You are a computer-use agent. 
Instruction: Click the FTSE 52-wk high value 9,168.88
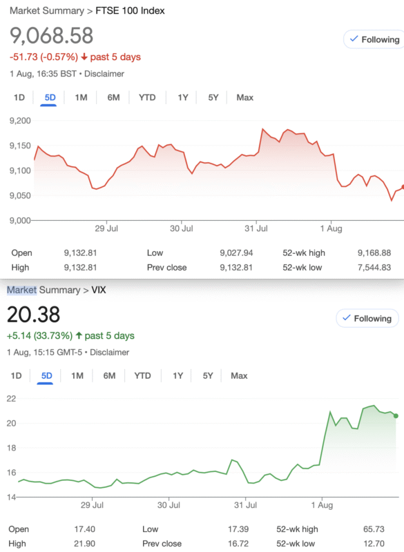[374, 253]
